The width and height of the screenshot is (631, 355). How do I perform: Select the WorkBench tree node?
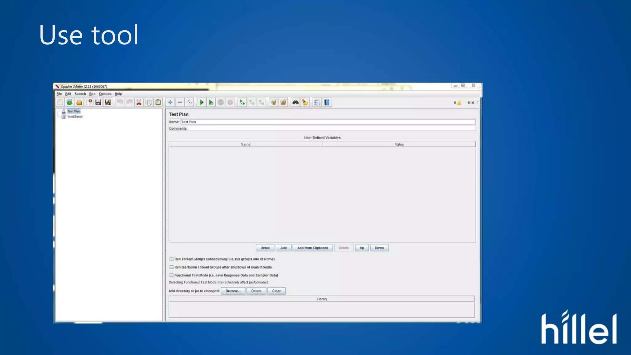pos(75,116)
